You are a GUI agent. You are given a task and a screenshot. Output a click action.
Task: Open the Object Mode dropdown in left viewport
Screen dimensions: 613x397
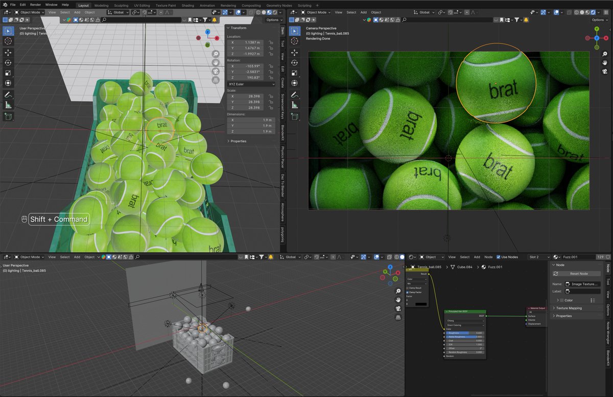click(31, 12)
